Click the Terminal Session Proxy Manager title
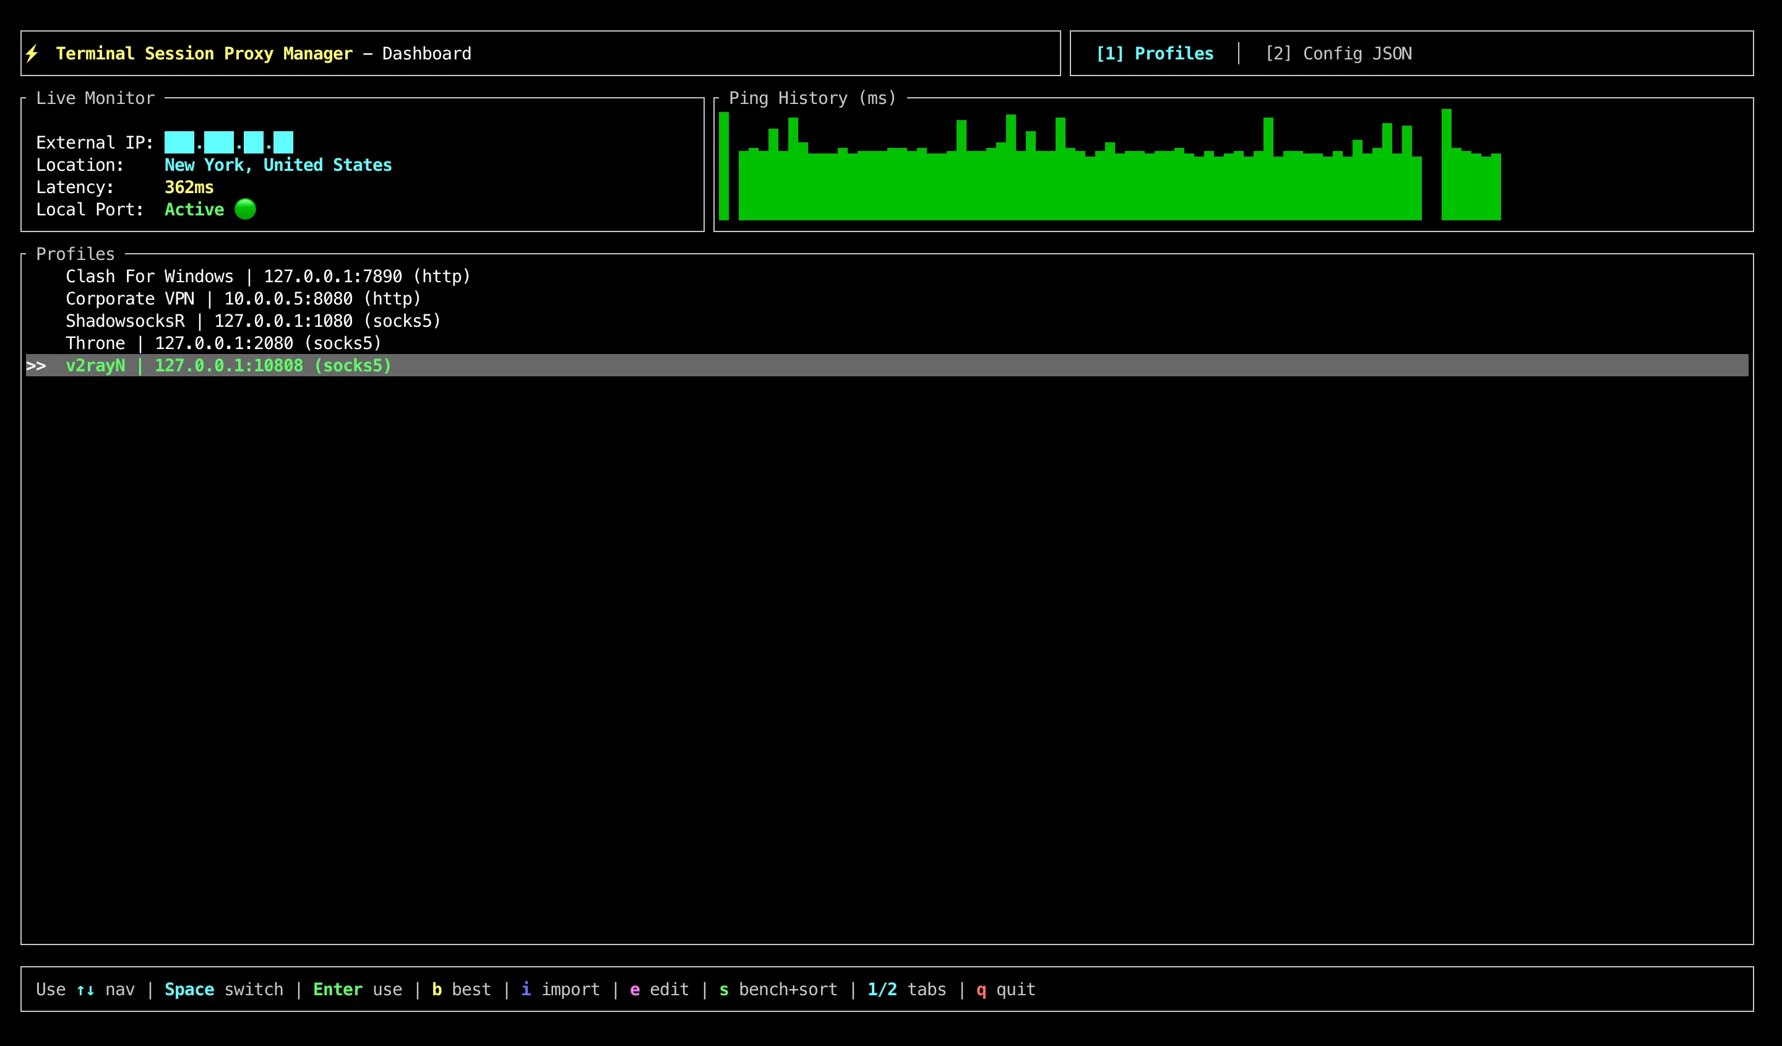This screenshot has height=1046, width=1782. (x=204, y=54)
